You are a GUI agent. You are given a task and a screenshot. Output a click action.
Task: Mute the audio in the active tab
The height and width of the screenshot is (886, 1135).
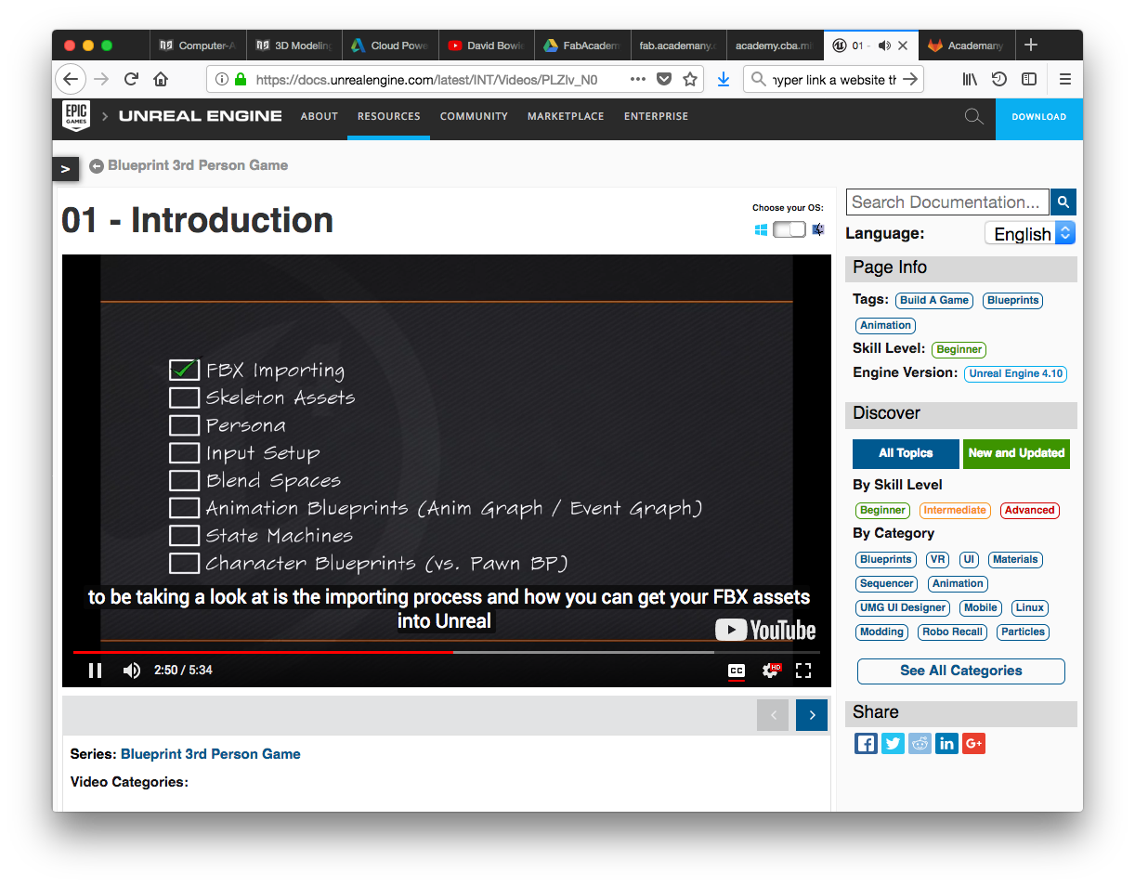point(883,45)
